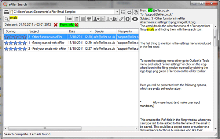Click star rating of '2 - Find your emails' row
This screenshot has width=220, height=139.
[15, 49]
